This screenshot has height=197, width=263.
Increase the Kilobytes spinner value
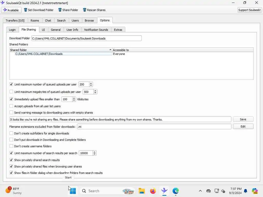[74, 98]
